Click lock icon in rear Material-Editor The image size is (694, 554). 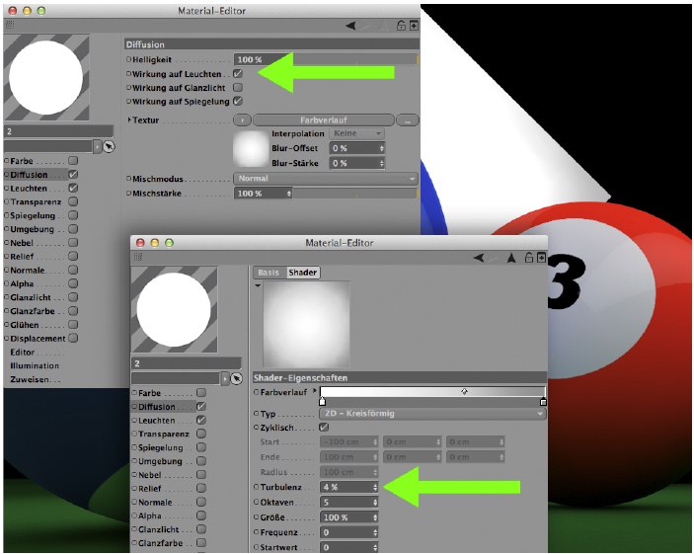(401, 26)
